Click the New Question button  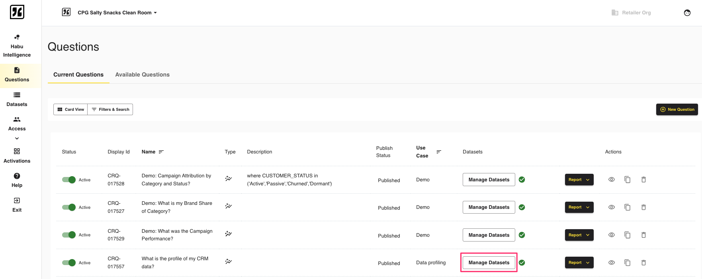(677, 109)
